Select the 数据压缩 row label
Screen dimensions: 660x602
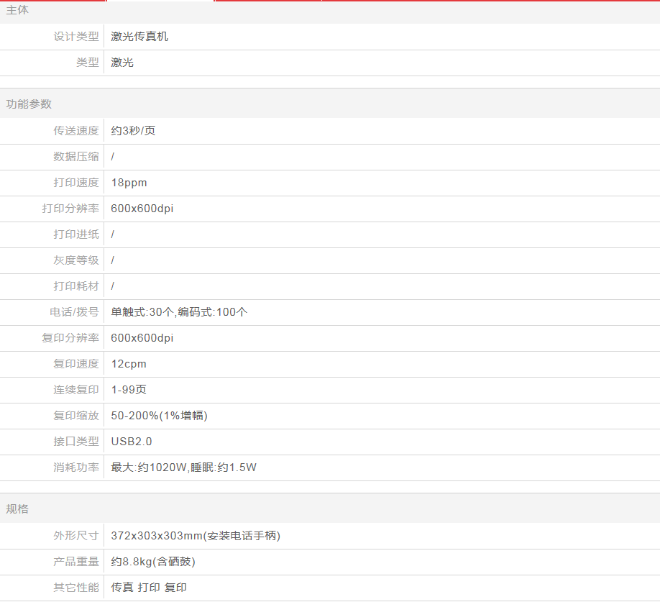tap(76, 157)
